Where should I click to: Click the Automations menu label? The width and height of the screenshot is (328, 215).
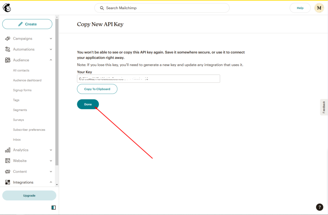click(24, 50)
